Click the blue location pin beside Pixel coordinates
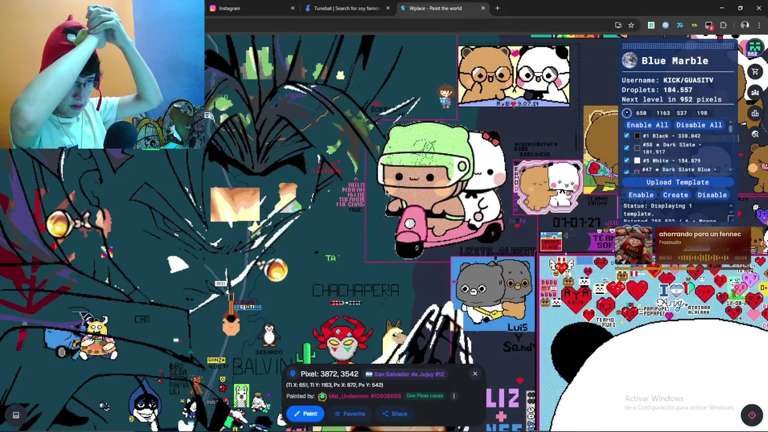Screen dimensions: 768x432 coord(293,374)
